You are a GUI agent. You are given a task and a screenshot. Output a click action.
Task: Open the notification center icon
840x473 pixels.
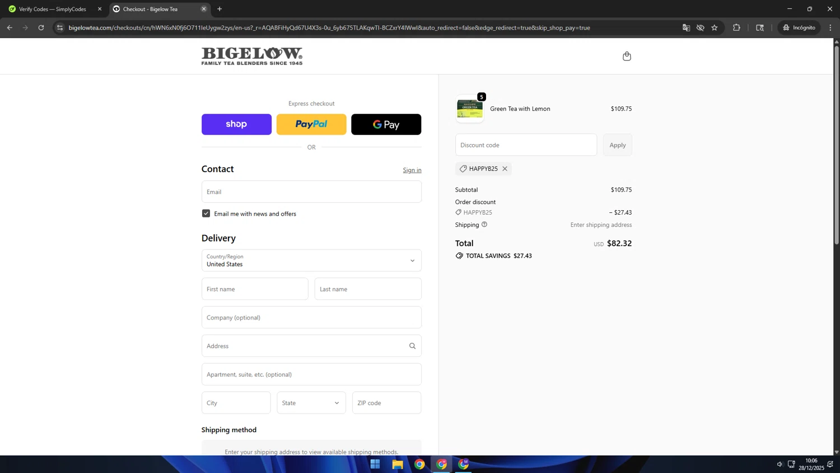click(830, 464)
